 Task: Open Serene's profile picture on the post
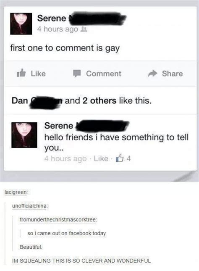pos(21,24)
